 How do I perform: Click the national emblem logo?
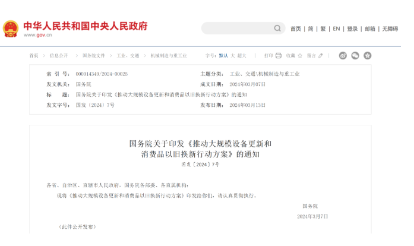click(11, 29)
